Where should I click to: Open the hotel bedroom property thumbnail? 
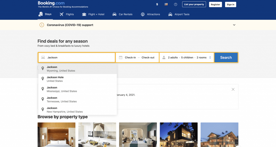point(57,135)
